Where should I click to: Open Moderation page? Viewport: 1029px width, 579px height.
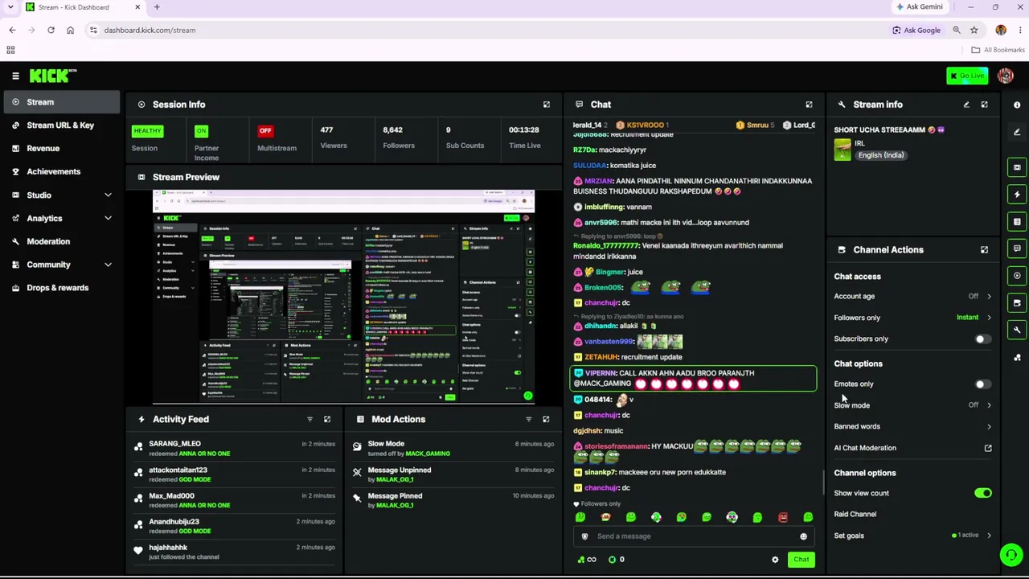[60, 241]
